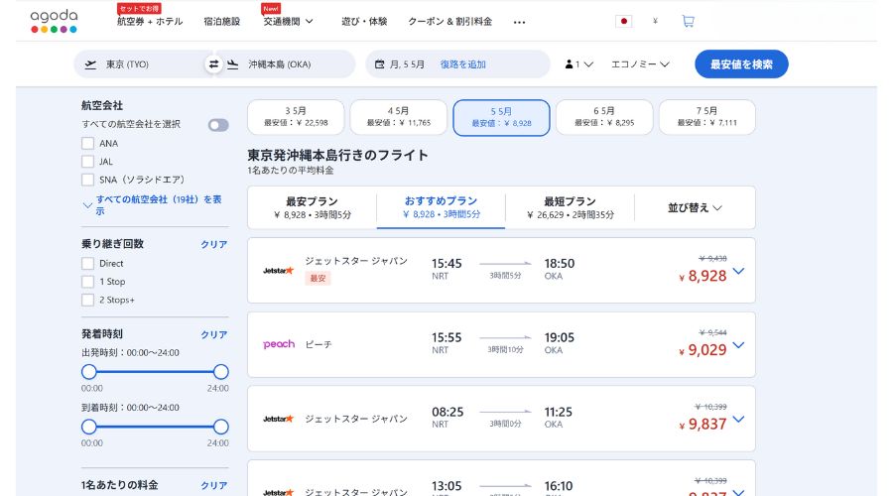The height and width of the screenshot is (496, 893).
Task: Select the 3 5月 date tab
Action: (296, 117)
